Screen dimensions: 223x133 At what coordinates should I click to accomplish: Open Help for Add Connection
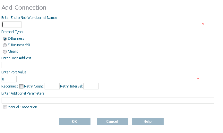148,121
